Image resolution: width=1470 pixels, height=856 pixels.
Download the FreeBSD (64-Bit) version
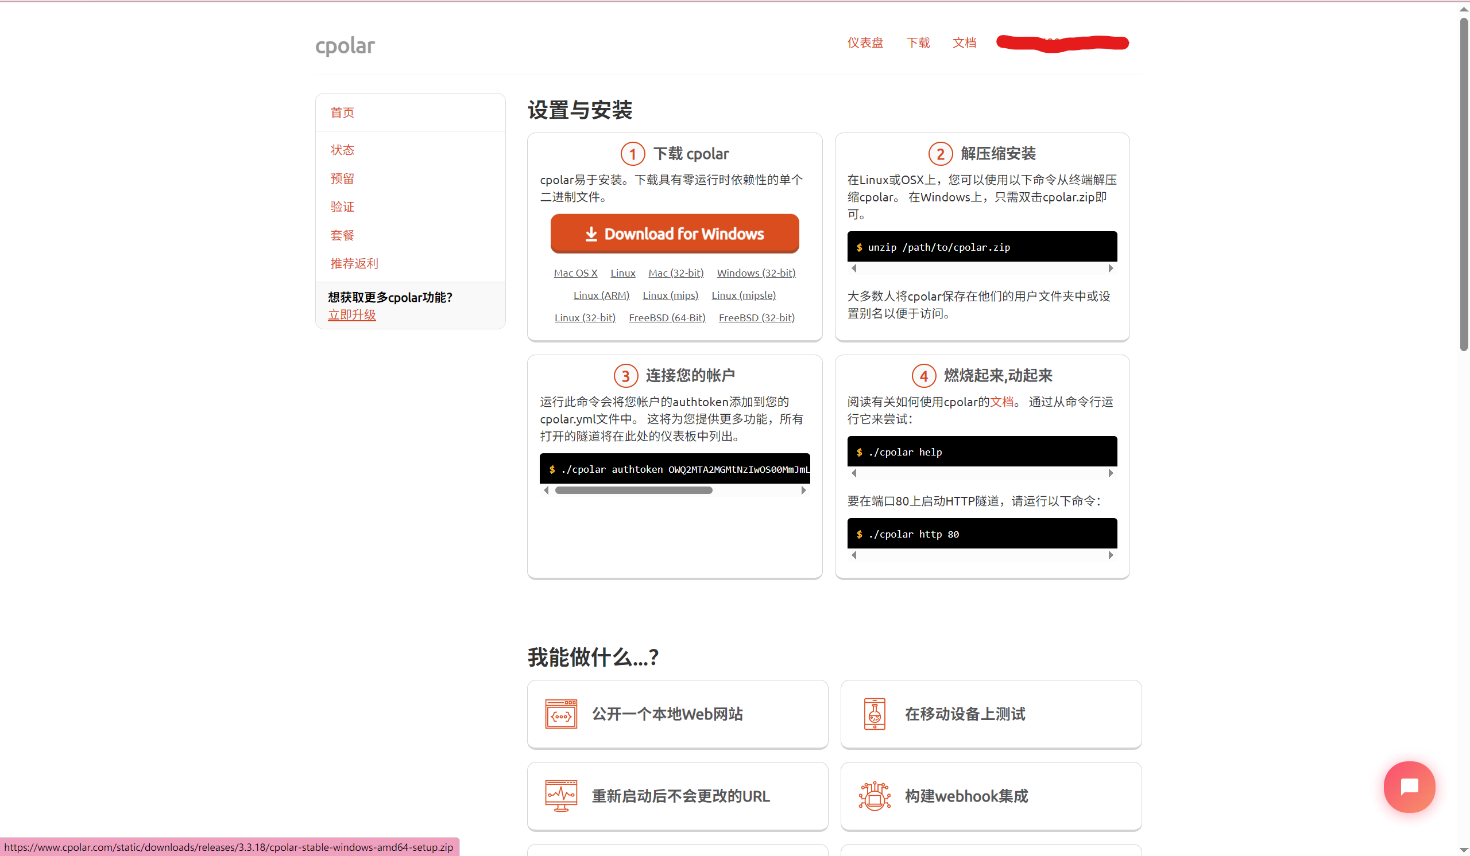(667, 318)
